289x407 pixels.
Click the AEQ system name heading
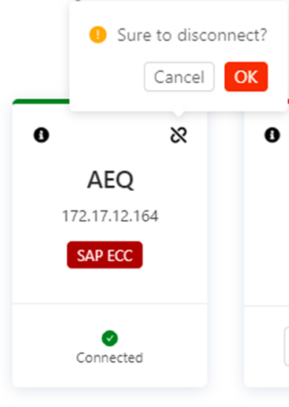pos(110,180)
